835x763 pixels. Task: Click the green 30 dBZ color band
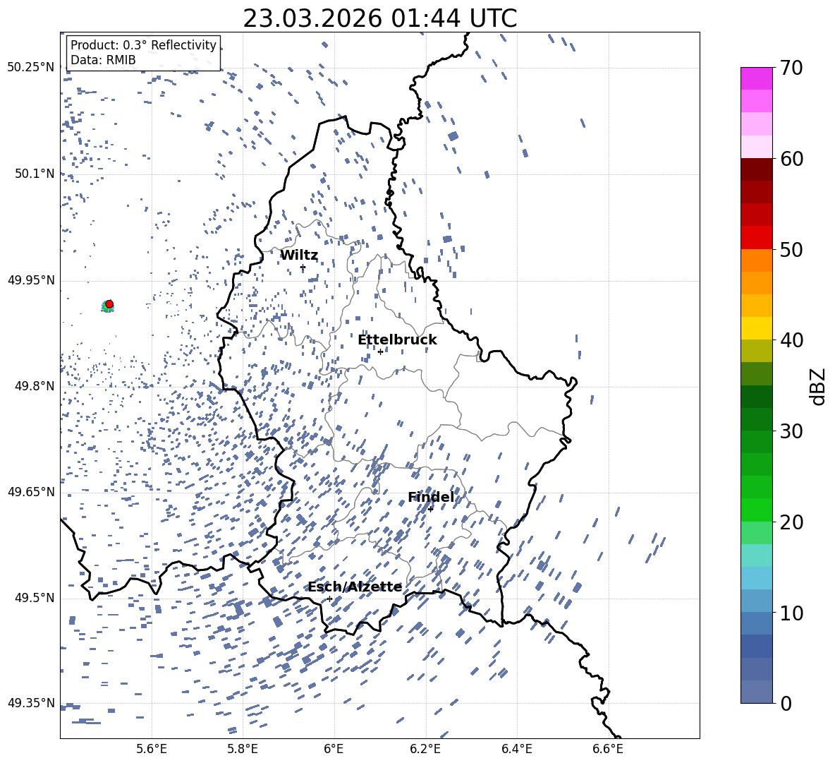click(756, 419)
